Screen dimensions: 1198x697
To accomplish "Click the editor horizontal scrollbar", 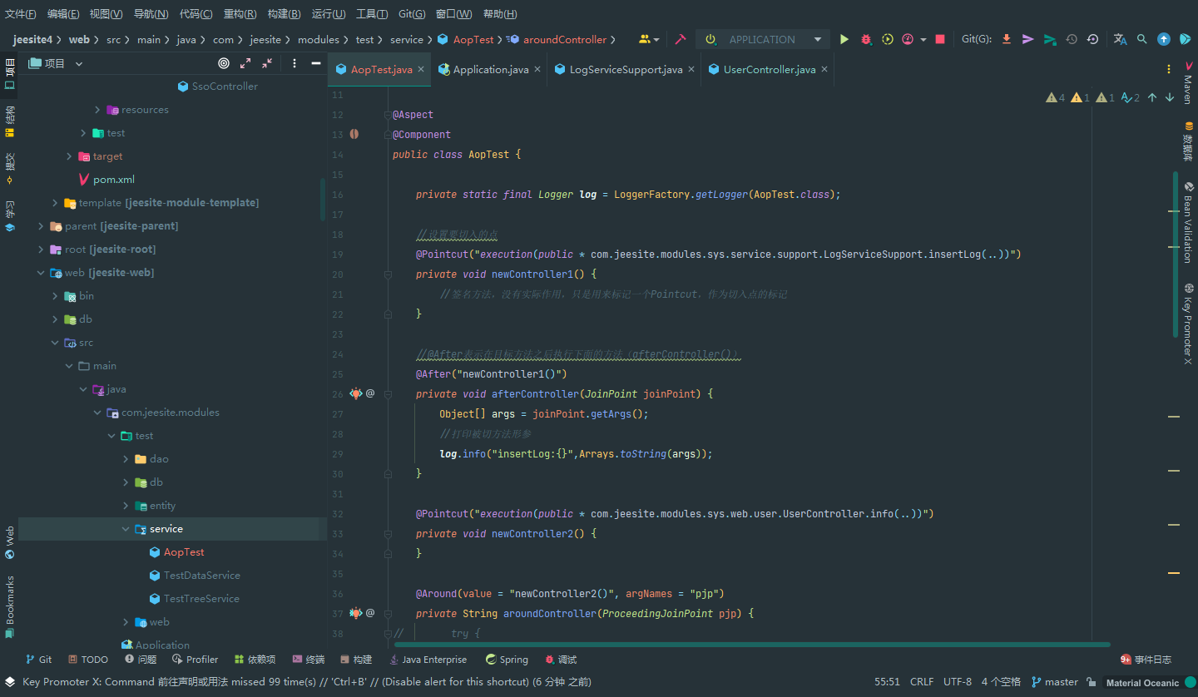I will pos(753,644).
